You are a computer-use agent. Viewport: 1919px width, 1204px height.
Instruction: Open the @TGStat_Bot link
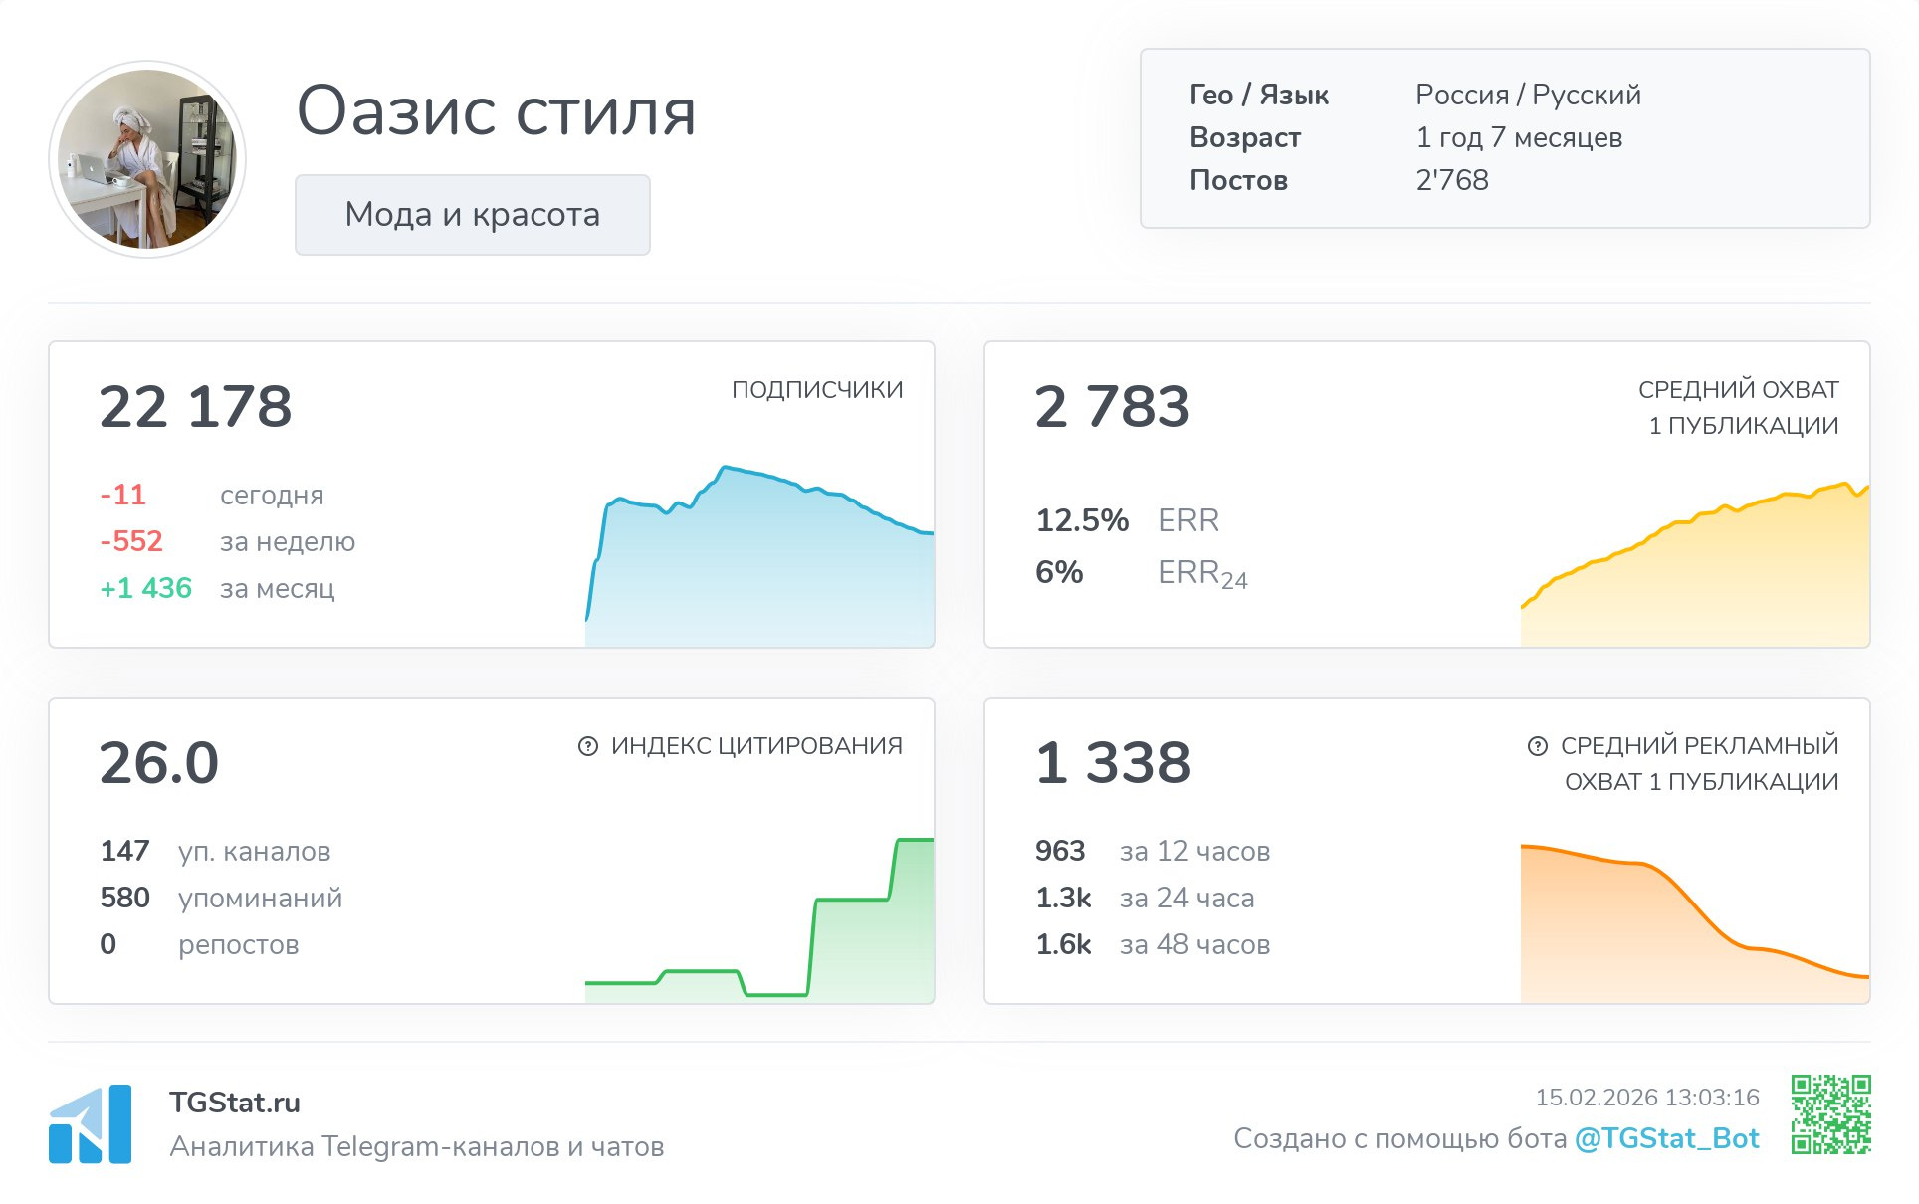1666,1138
